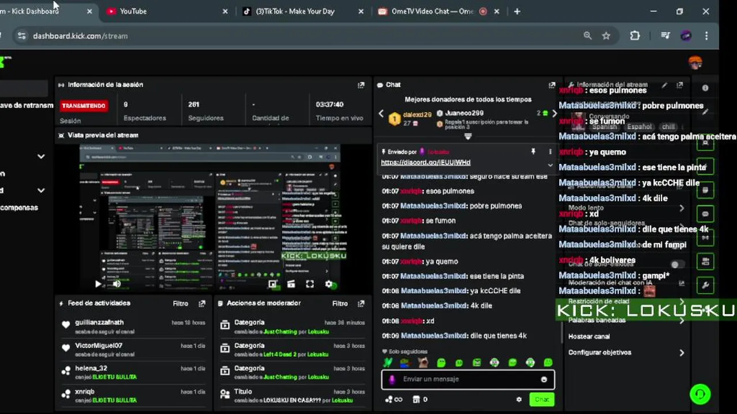The height and width of the screenshot is (414, 737).
Task: Open green support headset button
Action: (x=700, y=394)
